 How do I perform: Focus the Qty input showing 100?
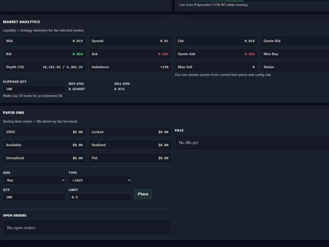[x=34, y=197]
